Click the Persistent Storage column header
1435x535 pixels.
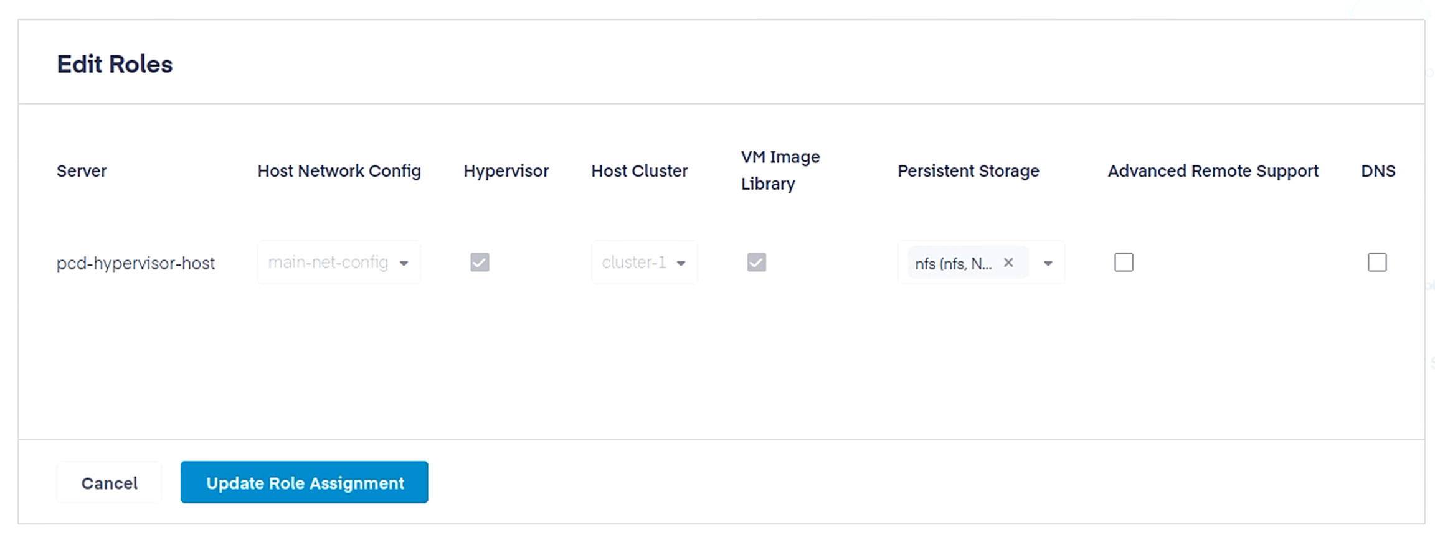(x=968, y=170)
